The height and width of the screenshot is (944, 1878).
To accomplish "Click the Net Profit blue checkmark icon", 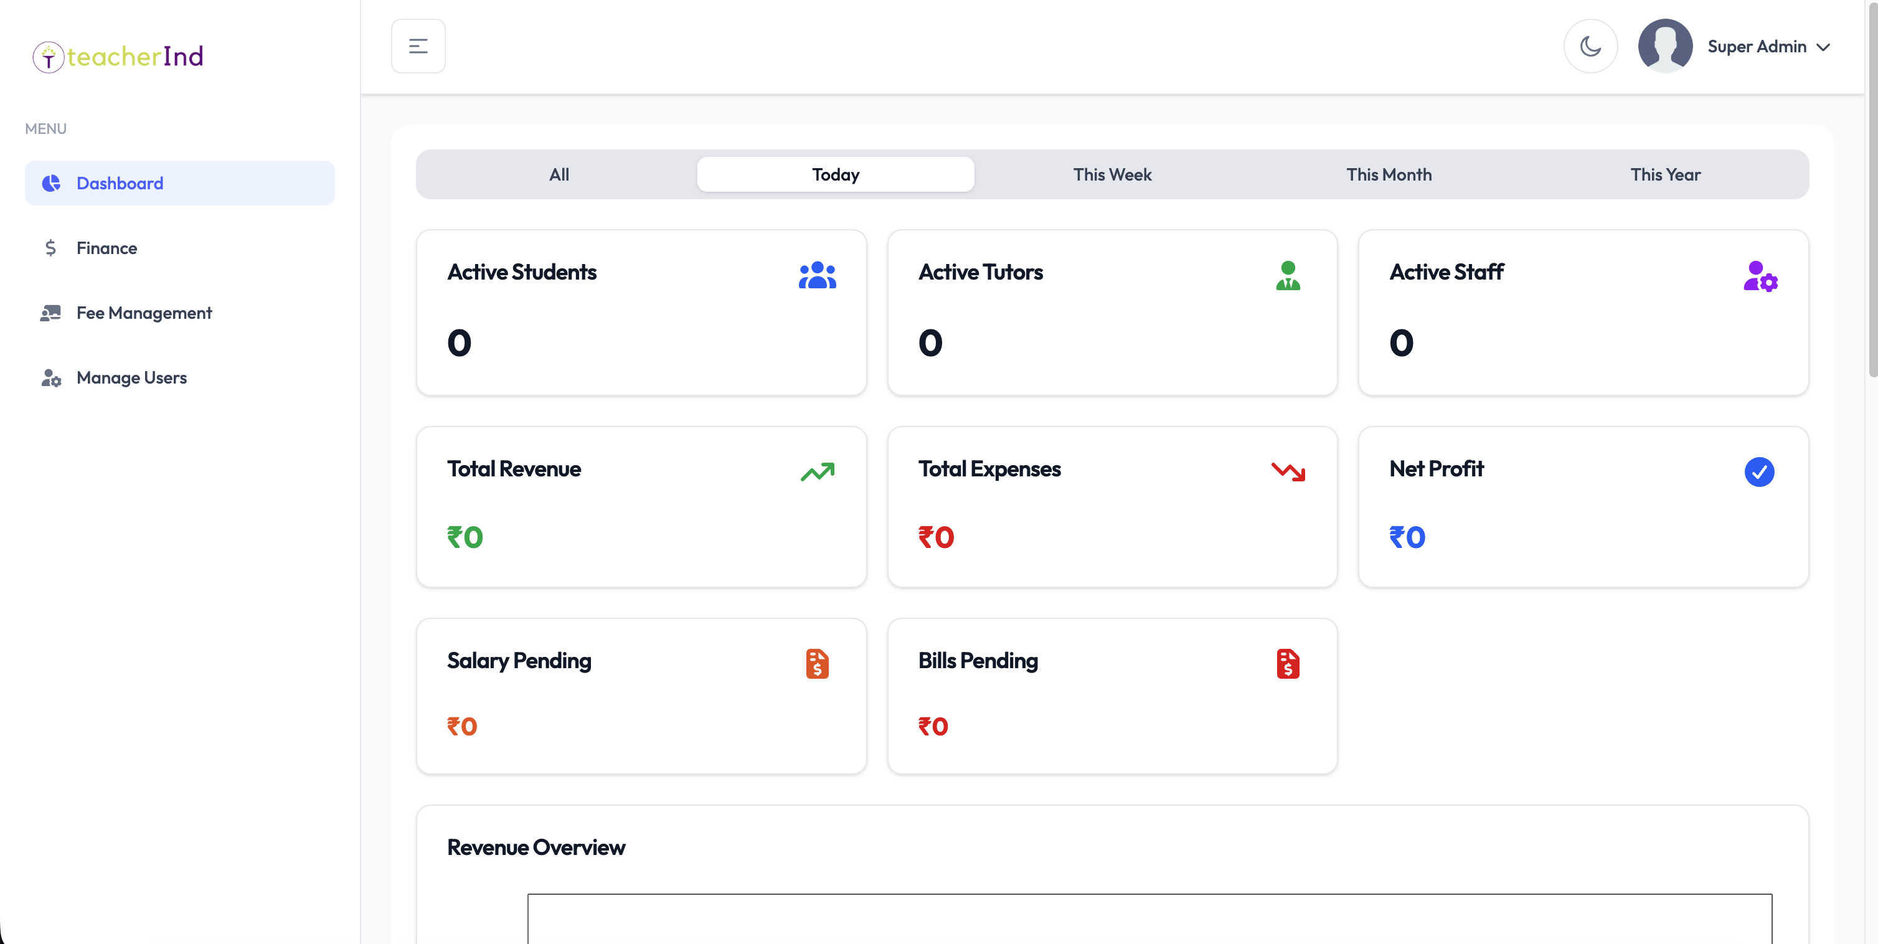I will pos(1758,471).
